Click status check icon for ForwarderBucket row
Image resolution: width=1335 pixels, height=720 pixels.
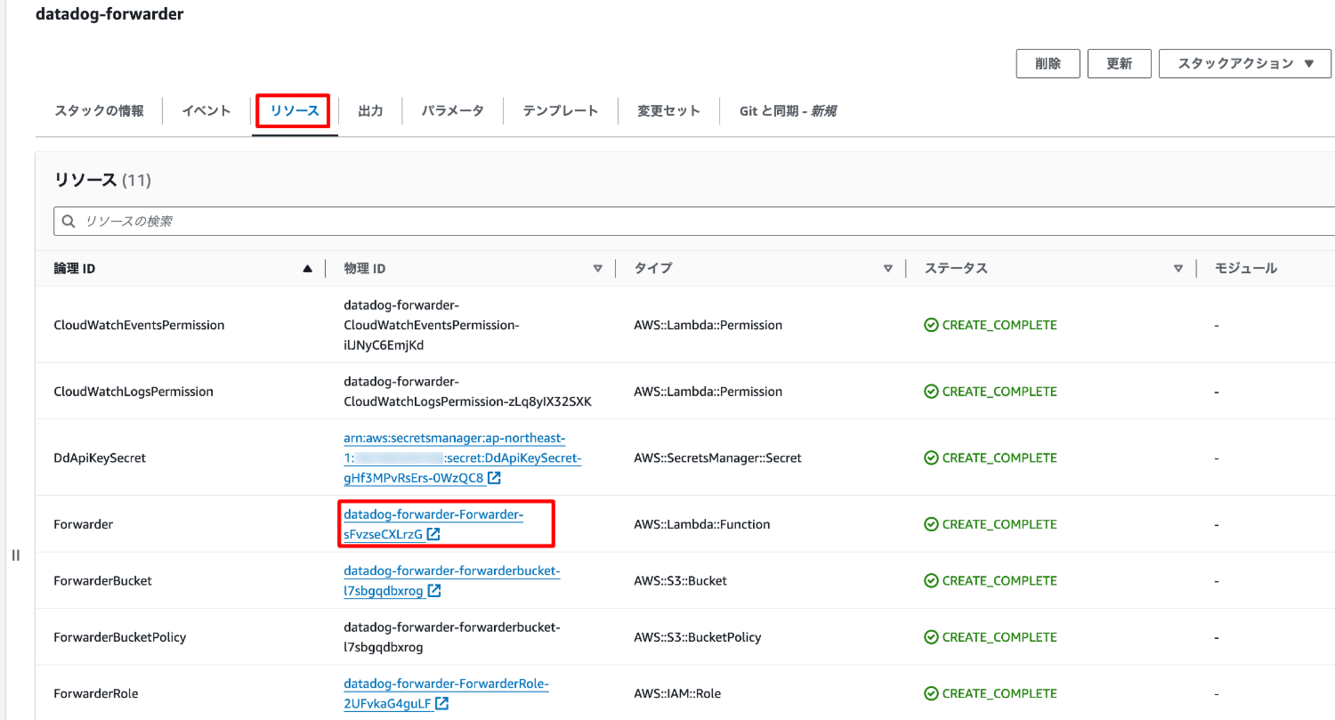tap(931, 581)
